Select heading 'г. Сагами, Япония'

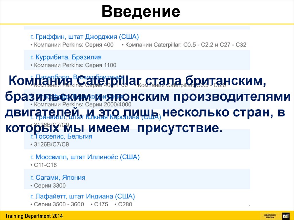pos(58,178)
